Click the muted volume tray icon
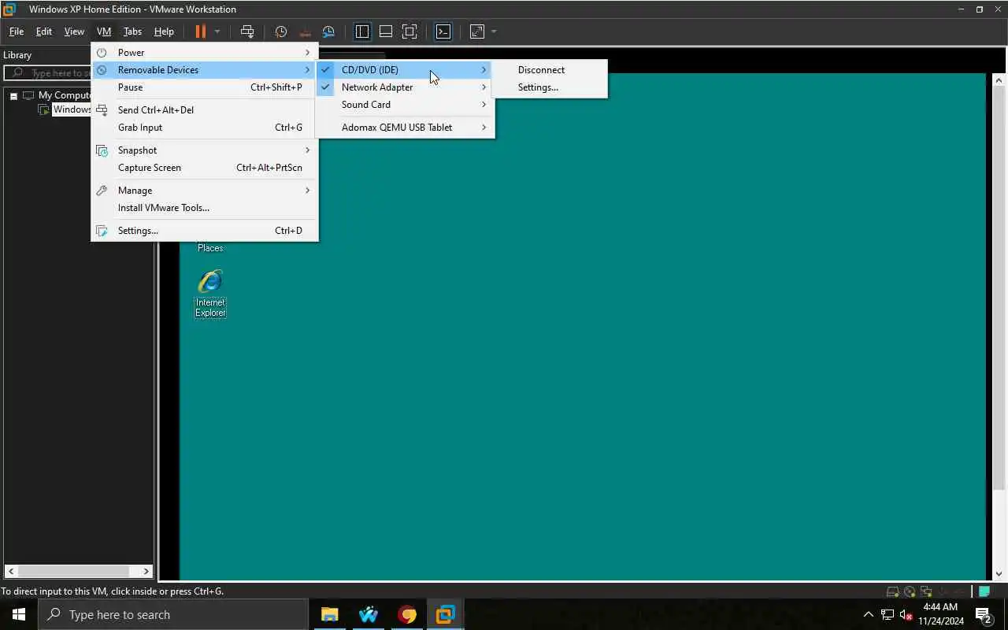This screenshot has height=630, width=1008. pos(906,614)
